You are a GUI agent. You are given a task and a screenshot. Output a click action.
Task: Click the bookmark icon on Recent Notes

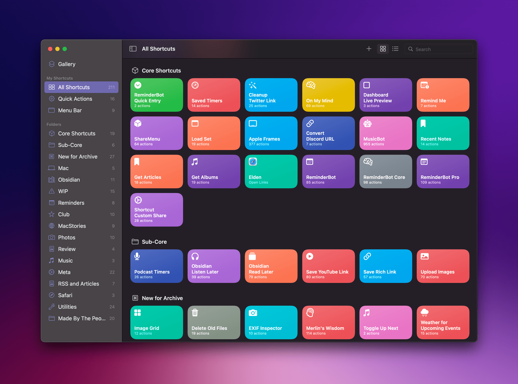pyautogui.click(x=423, y=123)
